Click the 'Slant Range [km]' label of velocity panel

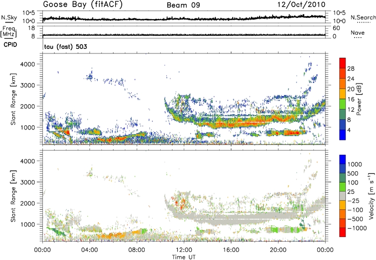coord(13,196)
